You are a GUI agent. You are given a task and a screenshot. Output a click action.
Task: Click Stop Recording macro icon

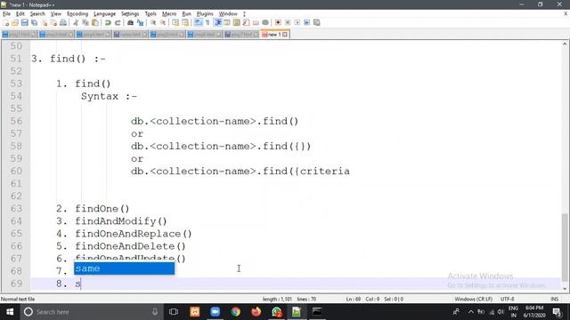tap(288, 22)
